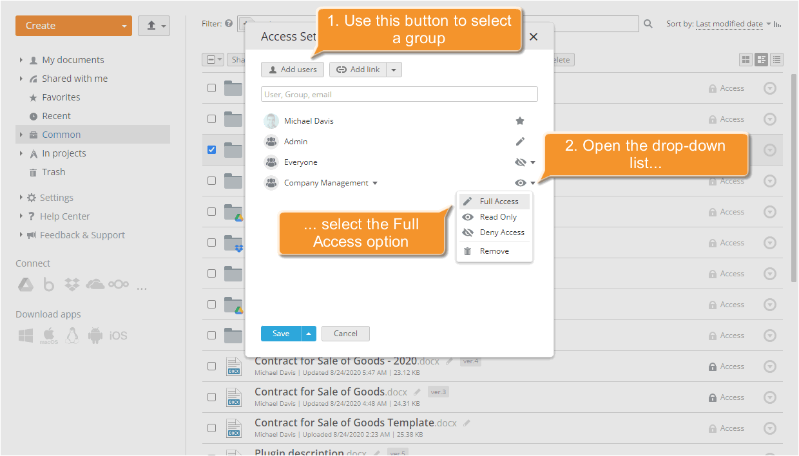Screen dimensions: 799x456
Task: Open the file upload tool
Action: pos(149,25)
